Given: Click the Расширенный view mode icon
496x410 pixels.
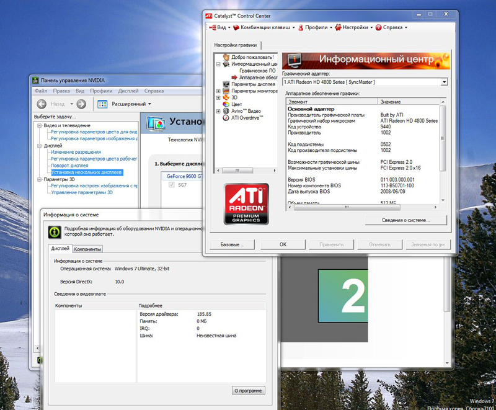Looking at the screenshot, I should (103, 104).
